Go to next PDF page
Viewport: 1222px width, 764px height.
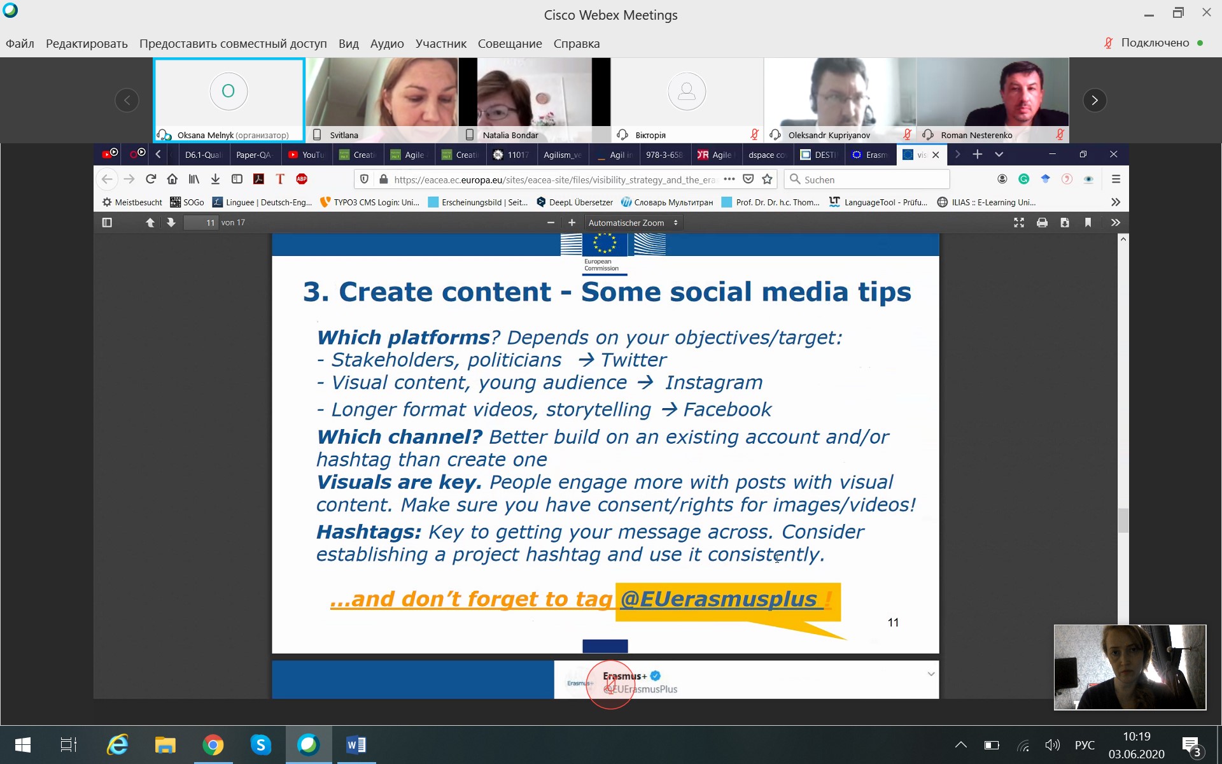tap(171, 222)
